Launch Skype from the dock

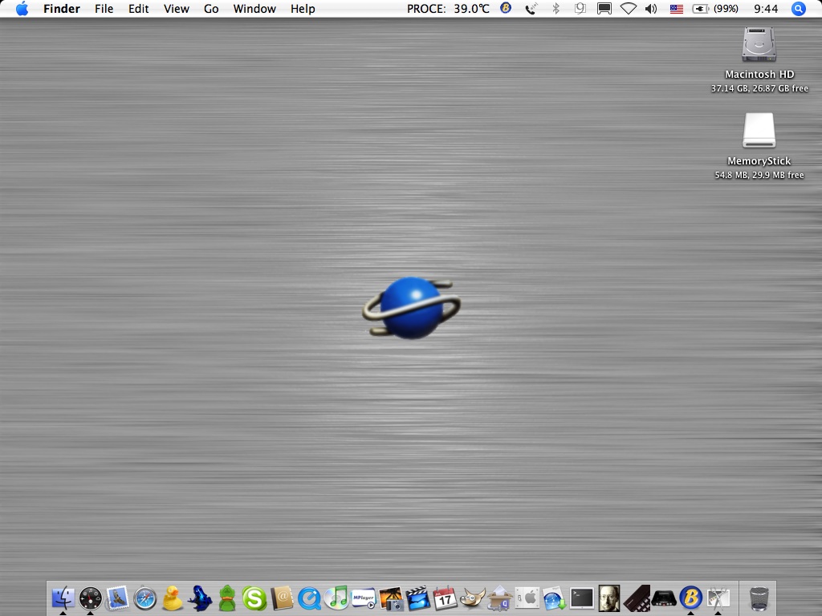coord(254,598)
